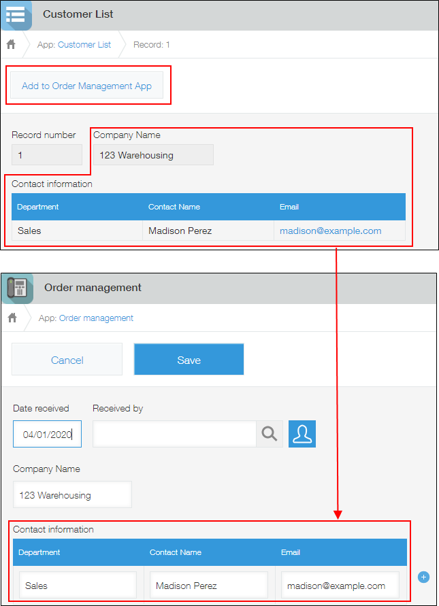Click the Save button
The width and height of the screenshot is (439, 606).
pos(189,359)
